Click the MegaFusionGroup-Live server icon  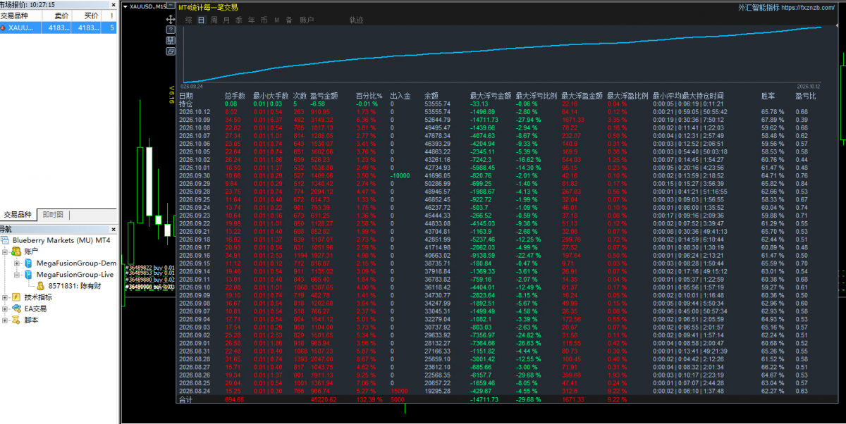tap(29, 274)
